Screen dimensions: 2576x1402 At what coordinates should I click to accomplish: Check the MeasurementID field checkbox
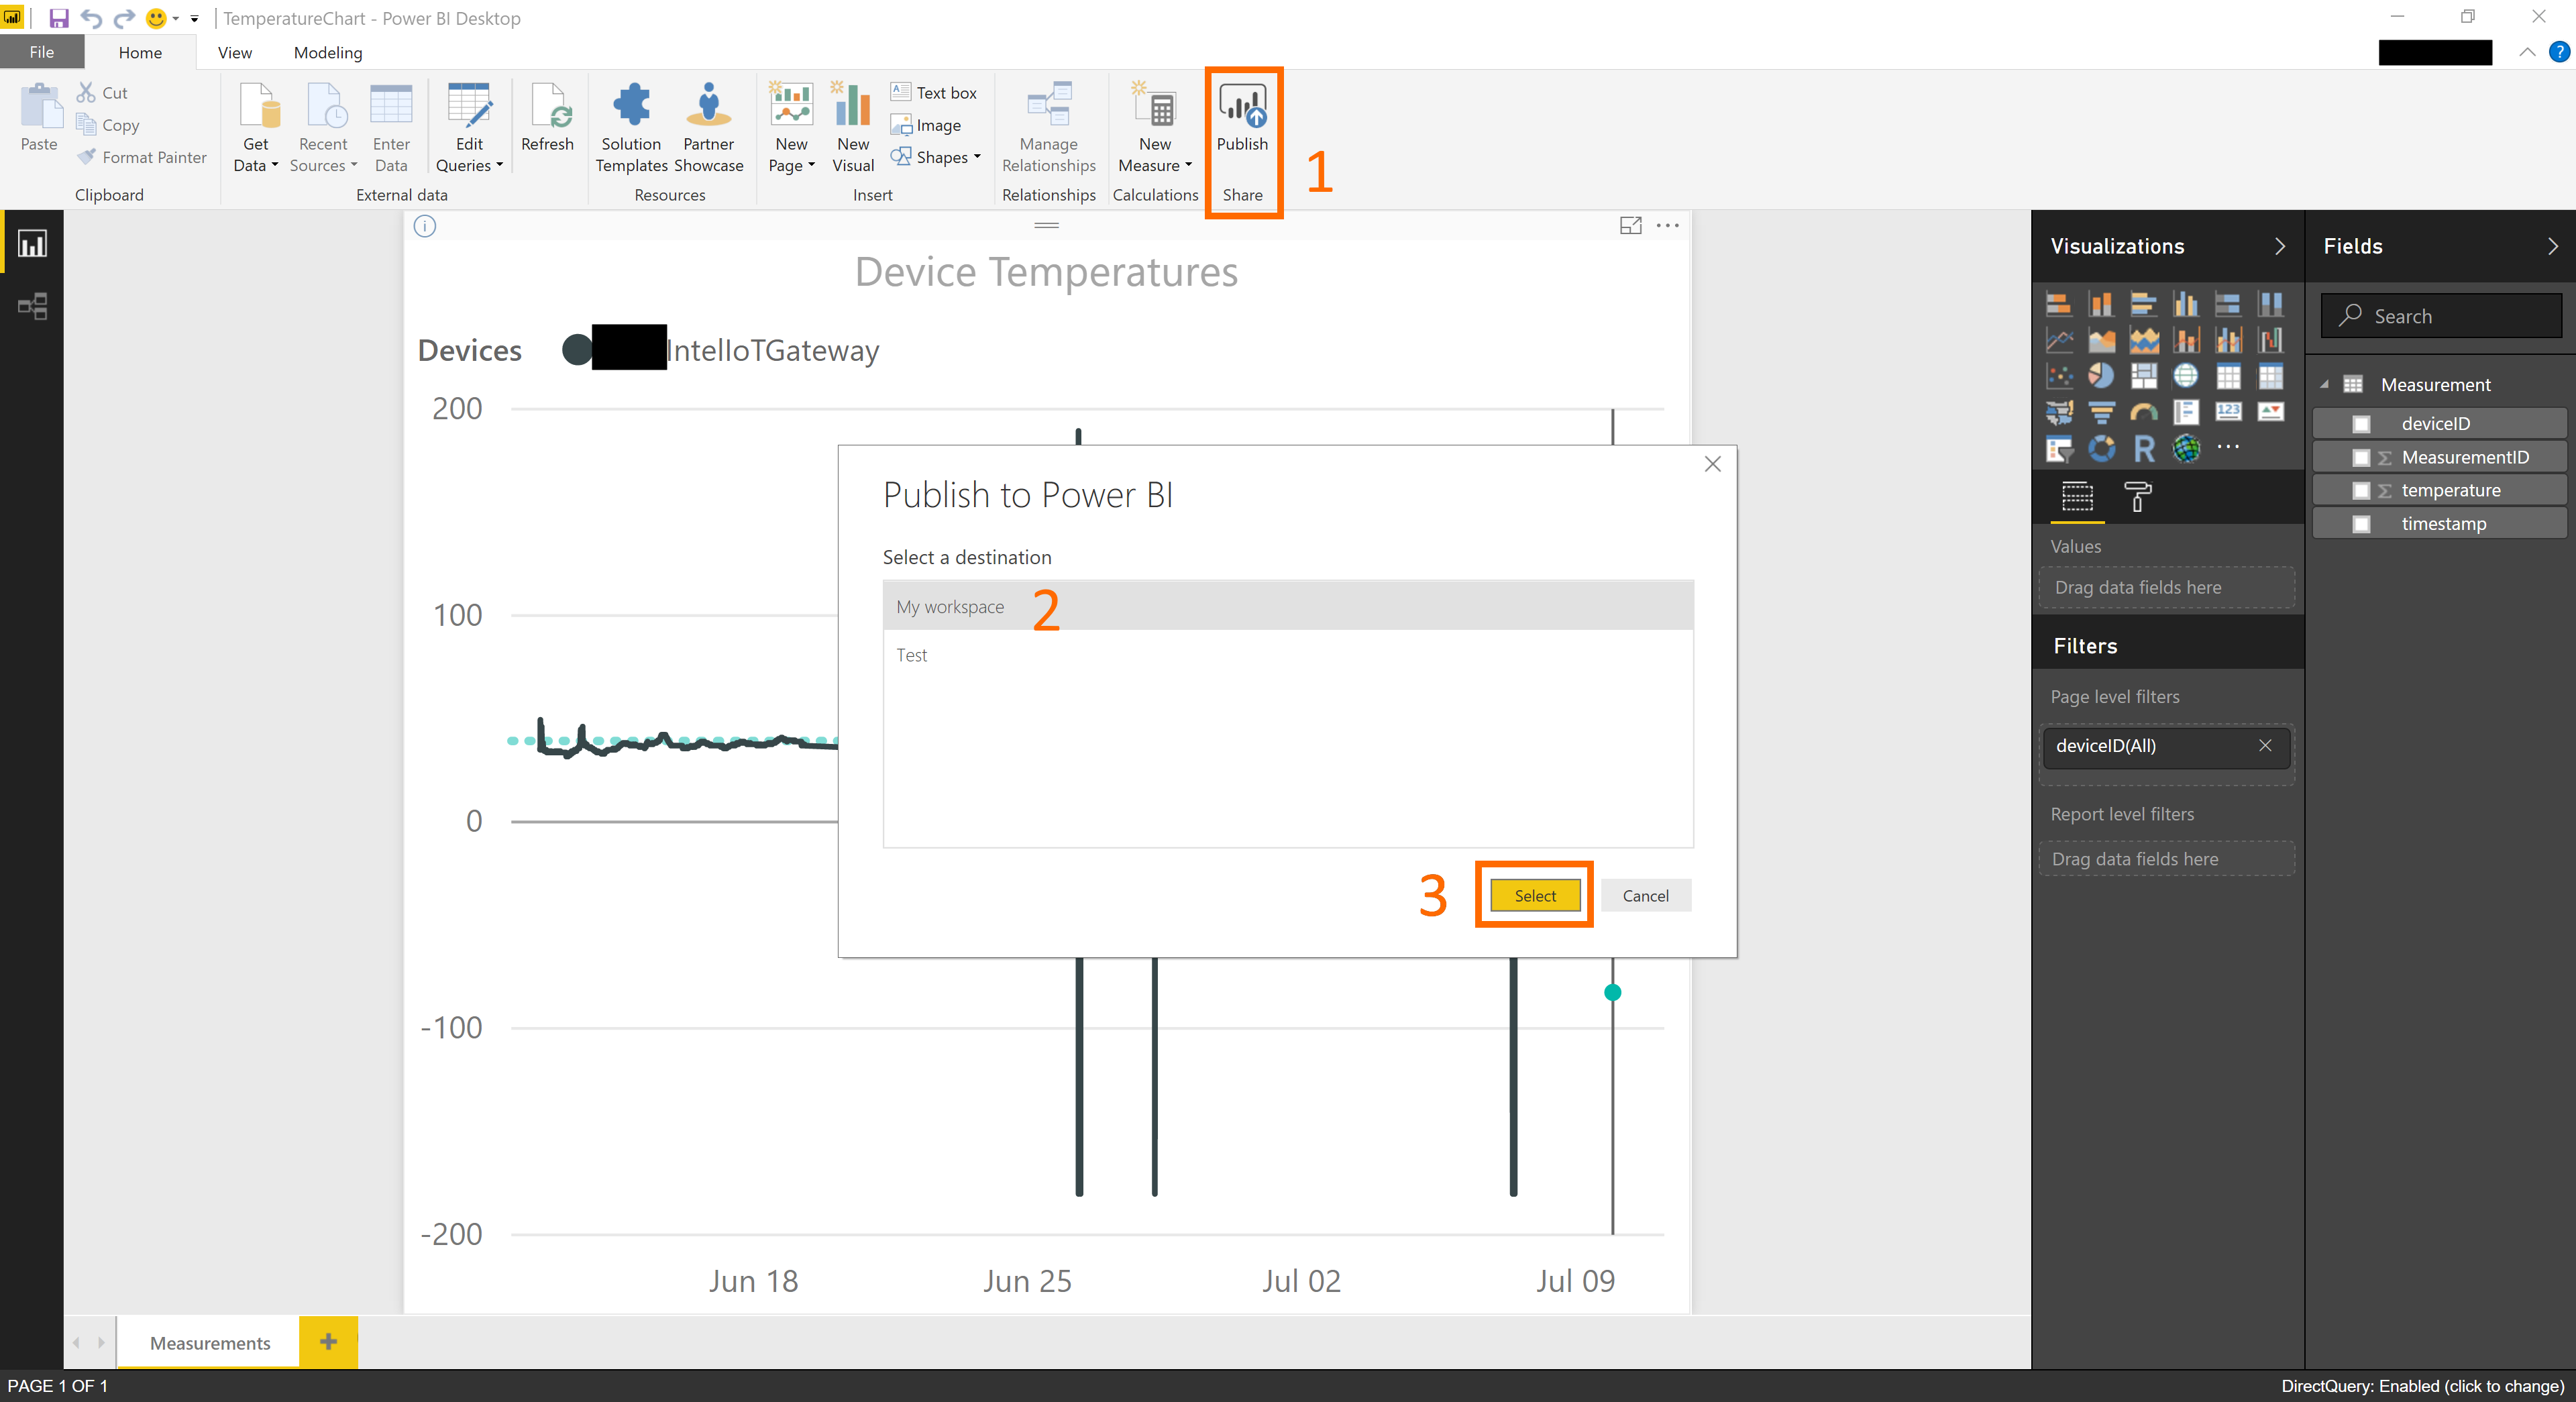2361,457
